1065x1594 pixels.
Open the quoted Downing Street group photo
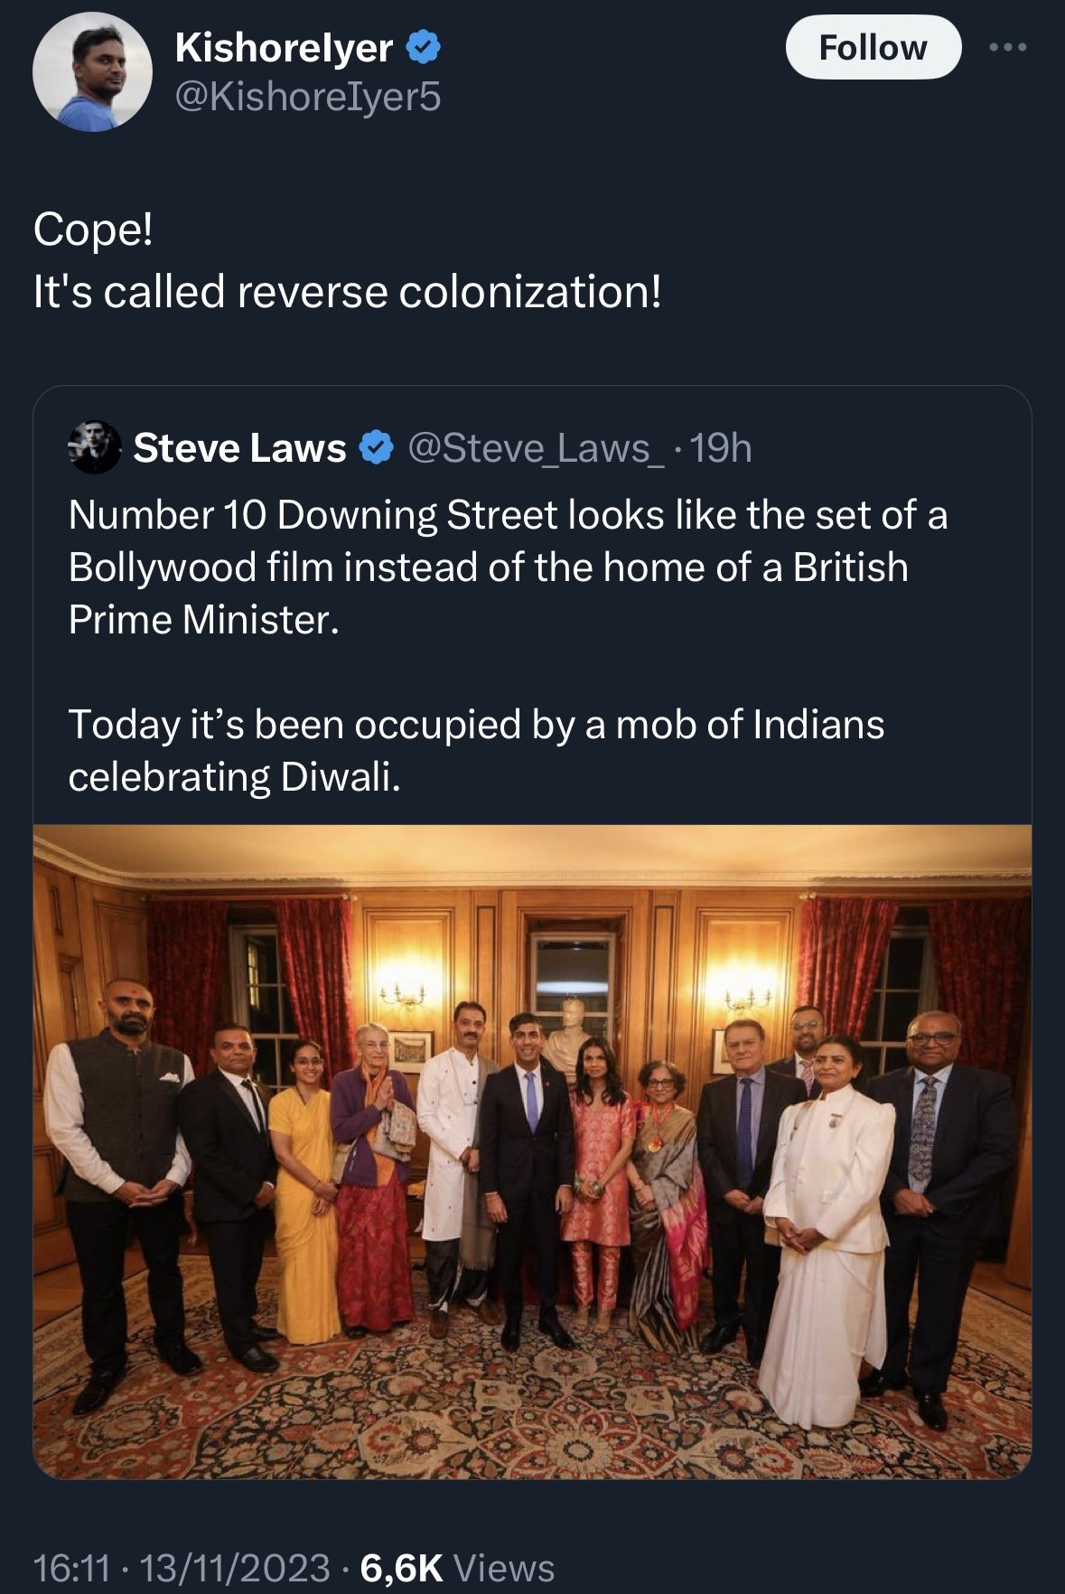point(532,1151)
